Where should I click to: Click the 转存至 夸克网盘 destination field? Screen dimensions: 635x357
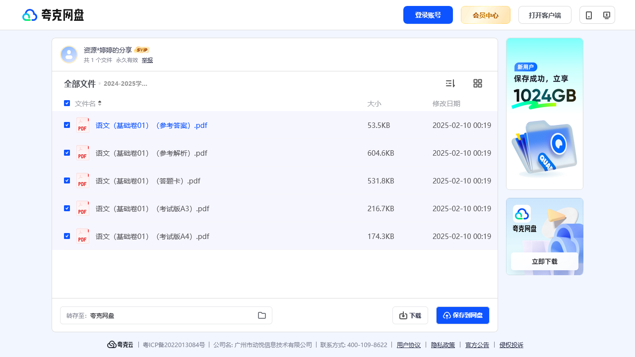click(166, 315)
